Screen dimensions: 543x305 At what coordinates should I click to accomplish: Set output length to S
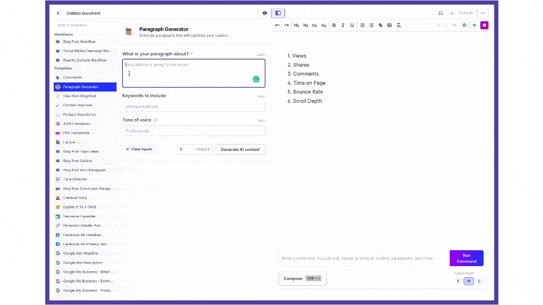[x=458, y=281]
